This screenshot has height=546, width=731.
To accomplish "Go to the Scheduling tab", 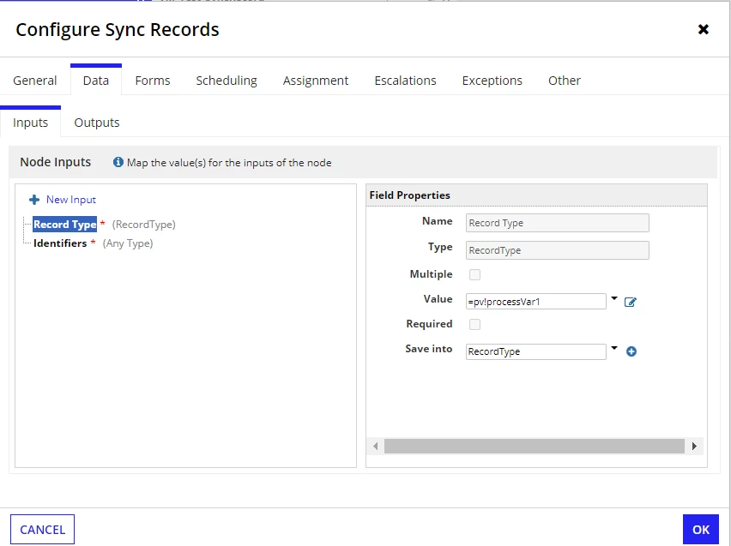I will point(227,81).
